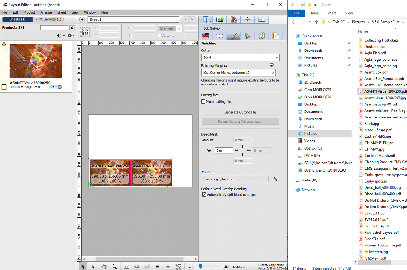This screenshot has height=270, width=407.
Task: Click the zoom slider handle in bottom toolbar
Action: 201,266
